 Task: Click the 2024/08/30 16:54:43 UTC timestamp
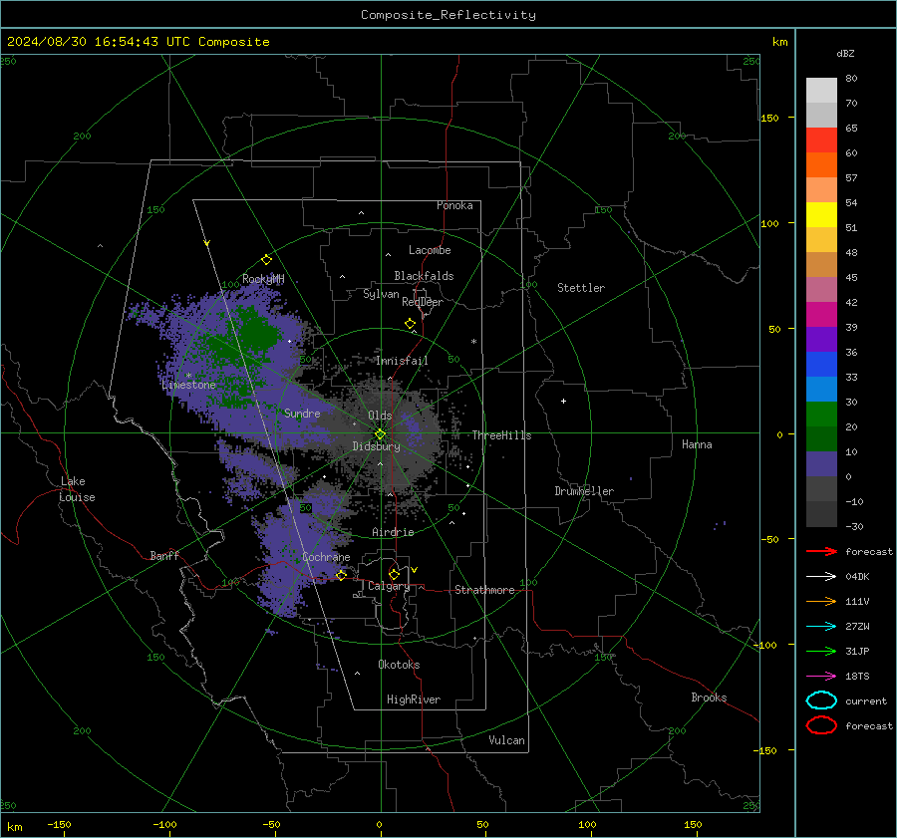pyautogui.click(x=101, y=42)
